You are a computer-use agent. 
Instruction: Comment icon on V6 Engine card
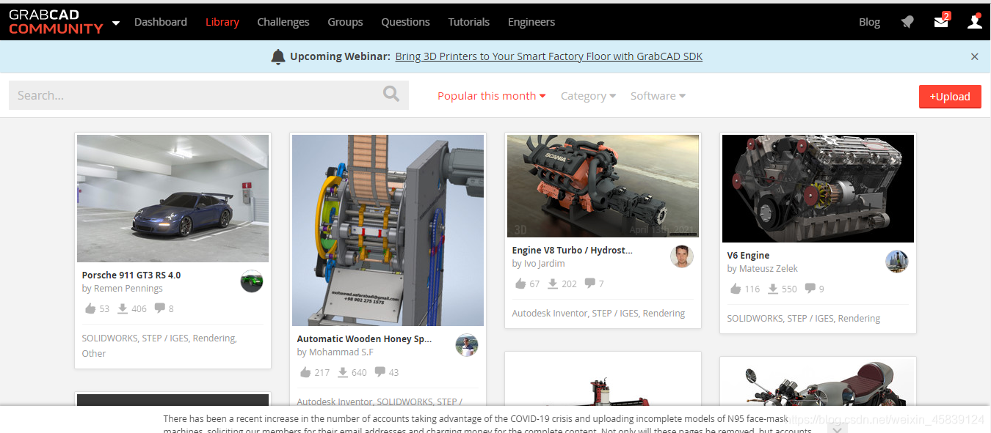click(x=810, y=289)
